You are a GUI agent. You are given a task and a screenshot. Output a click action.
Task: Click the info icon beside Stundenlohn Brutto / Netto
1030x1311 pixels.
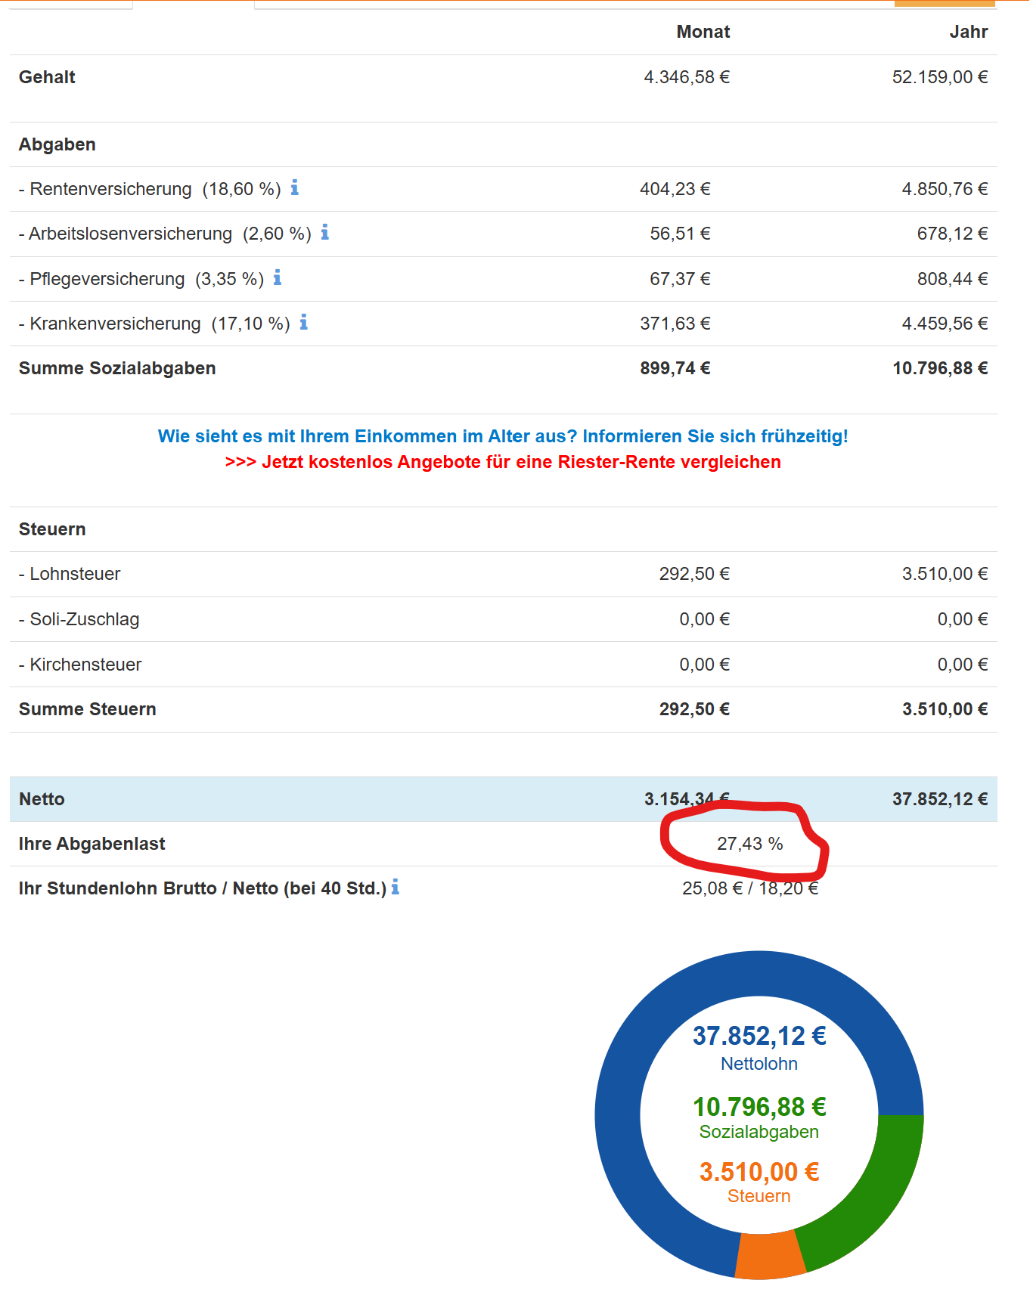(396, 887)
